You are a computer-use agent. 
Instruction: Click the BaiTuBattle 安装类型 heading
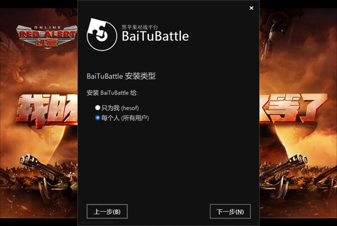pyautogui.click(x=121, y=76)
